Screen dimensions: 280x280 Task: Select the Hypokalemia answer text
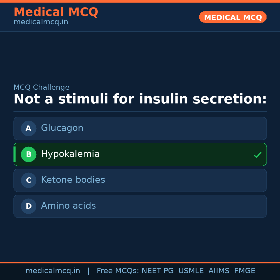tap(70, 154)
